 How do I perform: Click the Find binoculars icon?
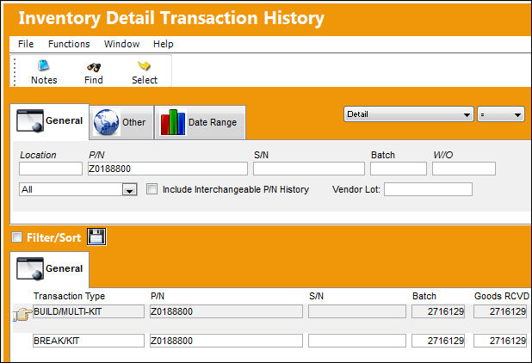[94, 67]
